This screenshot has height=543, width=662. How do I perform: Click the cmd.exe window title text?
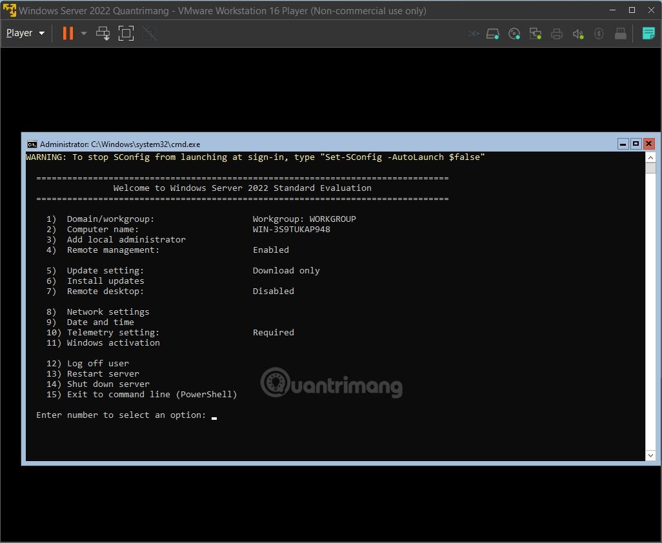click(x=120, y=144)
